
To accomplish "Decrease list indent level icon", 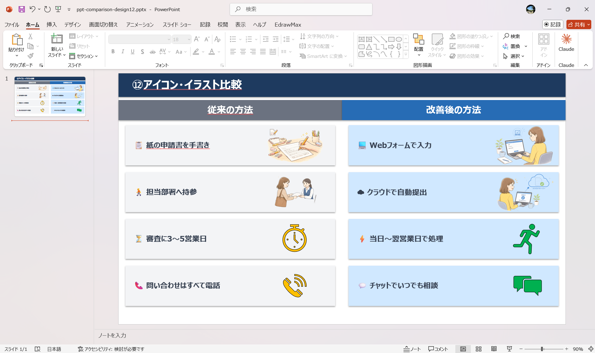I will pyautogui.click(x=266, y=39).
